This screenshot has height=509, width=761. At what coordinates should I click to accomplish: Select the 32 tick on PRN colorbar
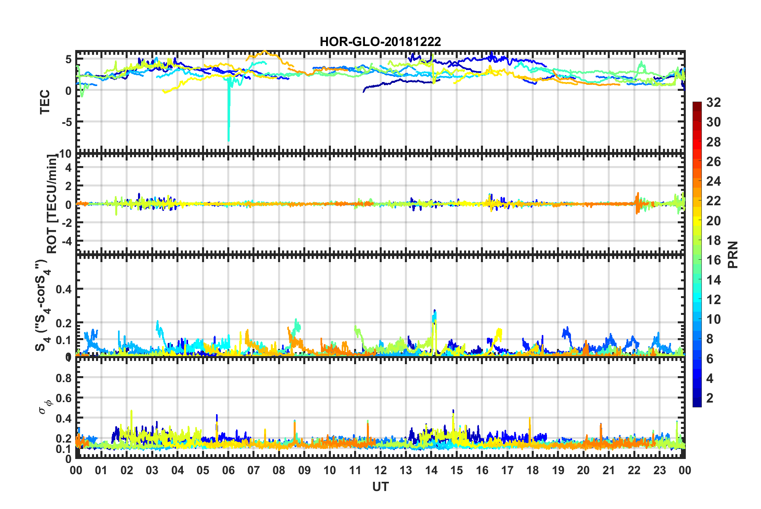pyautogui.click(x=713, y=102)
